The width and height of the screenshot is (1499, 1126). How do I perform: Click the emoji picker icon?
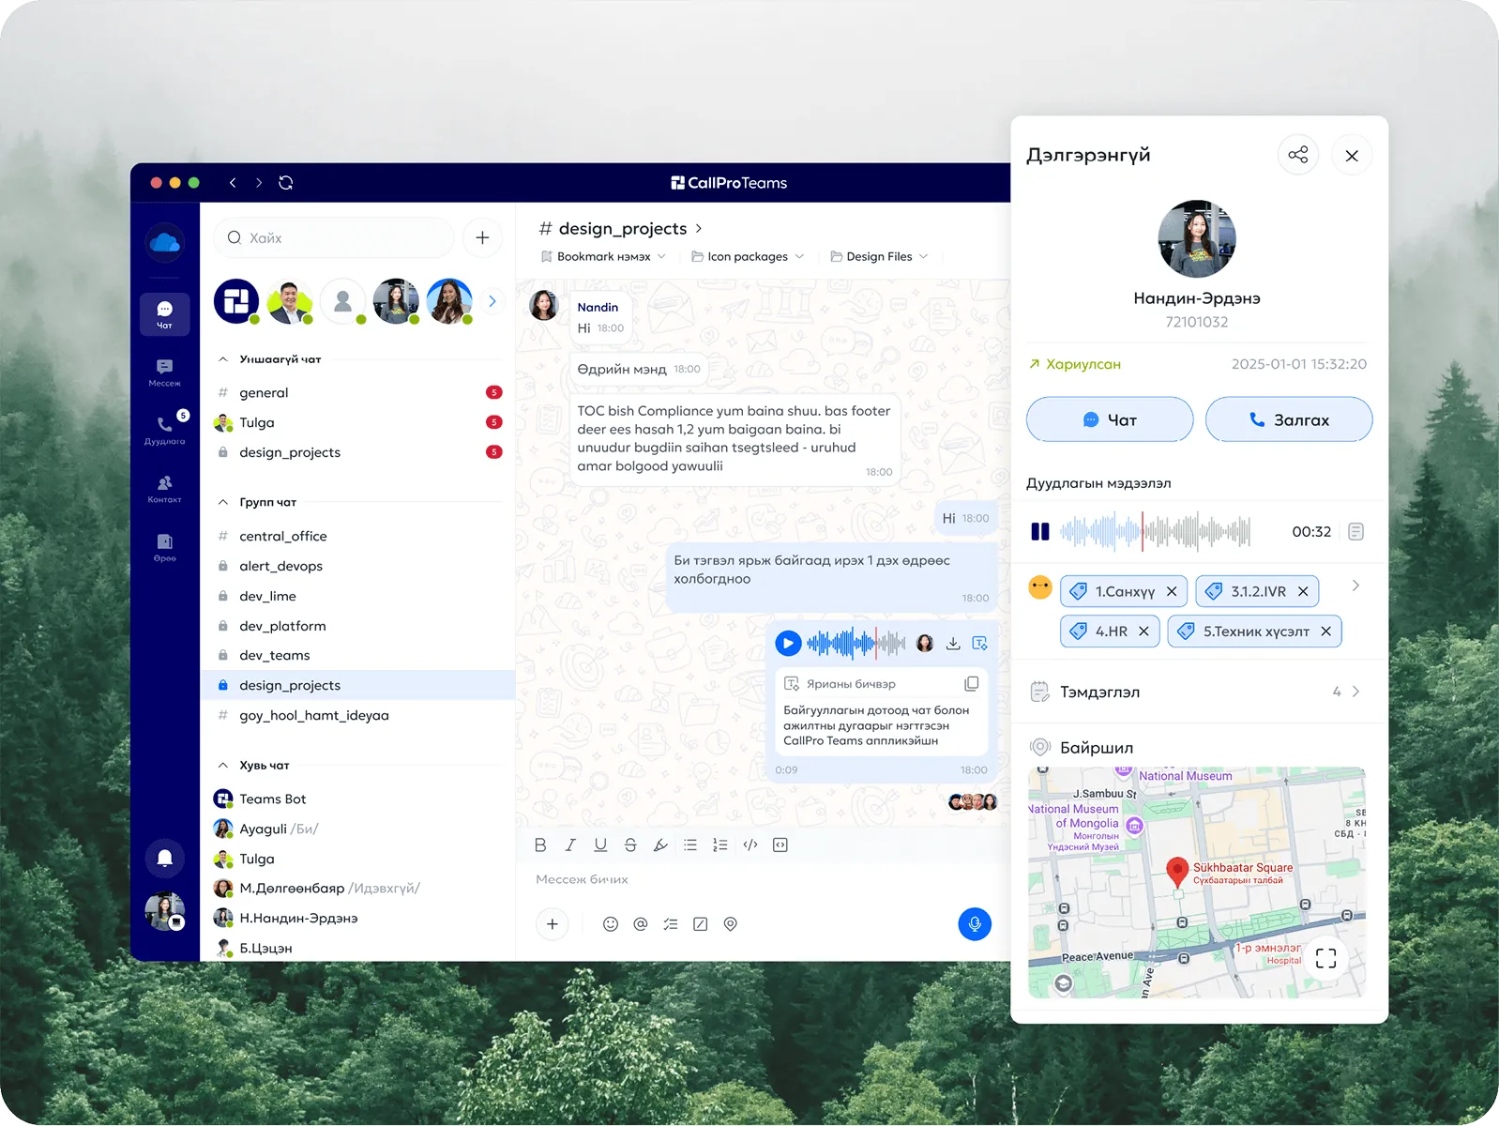(x=611, y=924)
